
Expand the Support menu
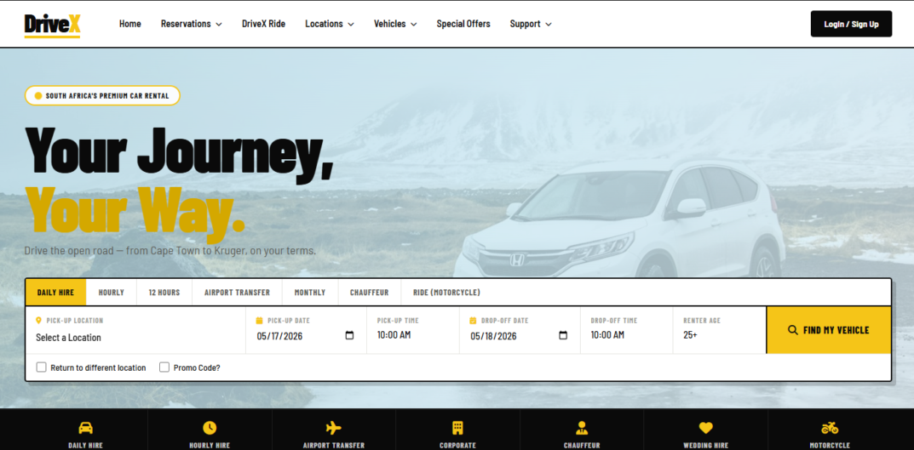(531, 24)
